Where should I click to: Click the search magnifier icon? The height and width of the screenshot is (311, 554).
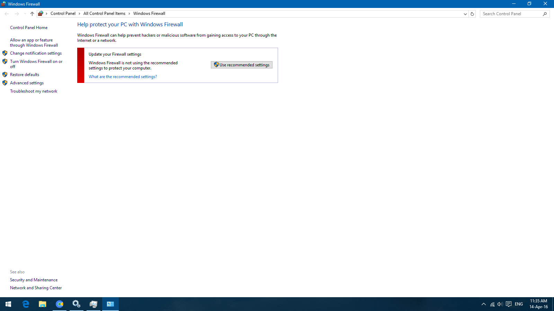(545, 14)
